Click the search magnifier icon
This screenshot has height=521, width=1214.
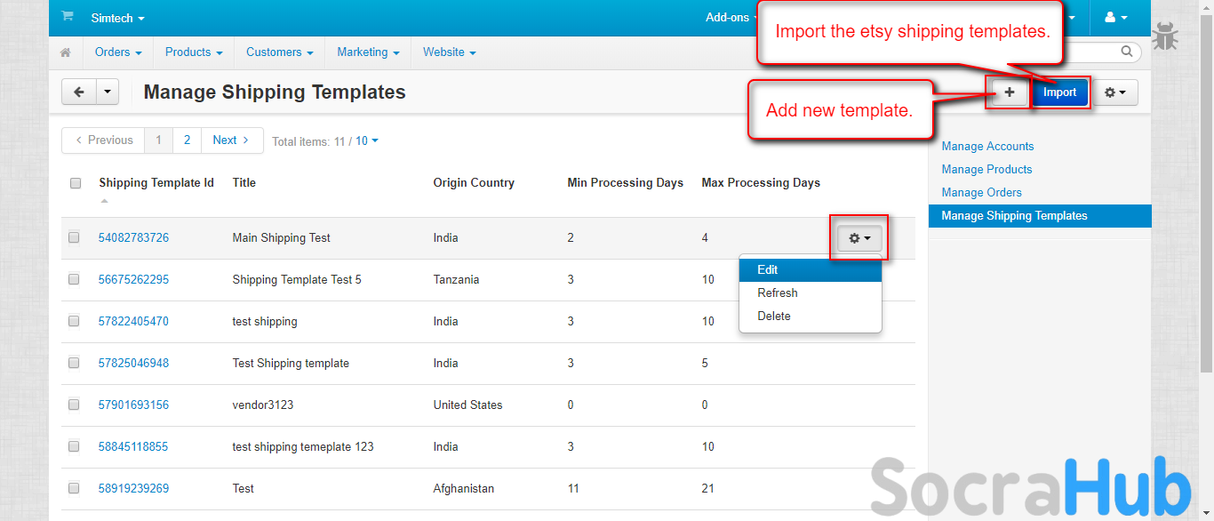[x=1127, y=52]
